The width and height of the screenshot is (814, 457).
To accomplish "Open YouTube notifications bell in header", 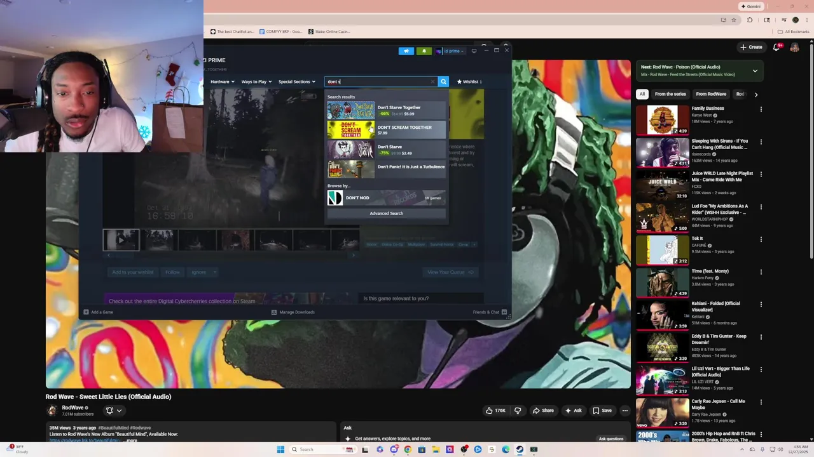I will pos(777,47).
